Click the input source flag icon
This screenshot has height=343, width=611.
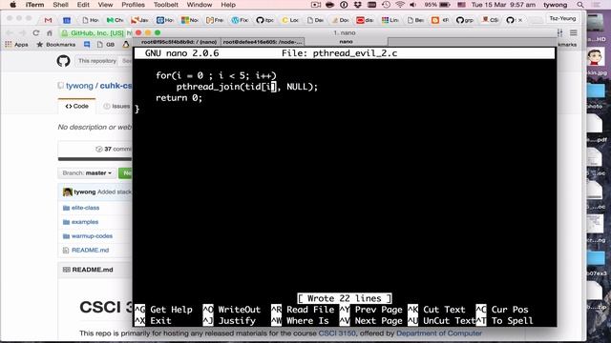461,5
